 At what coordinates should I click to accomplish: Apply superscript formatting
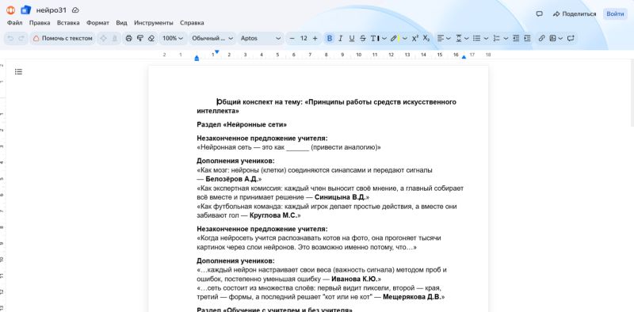tap(415, 38)
